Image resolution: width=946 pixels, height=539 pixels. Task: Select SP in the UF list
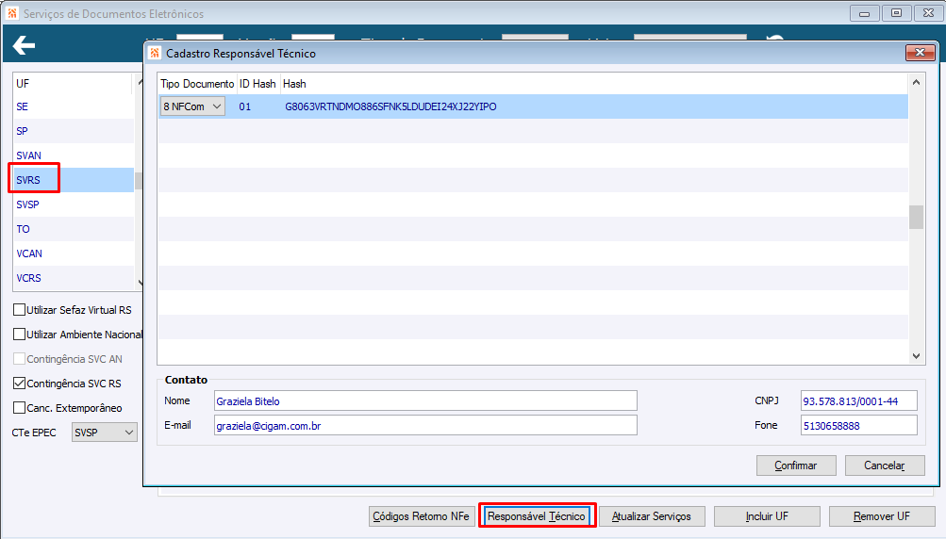73,131
